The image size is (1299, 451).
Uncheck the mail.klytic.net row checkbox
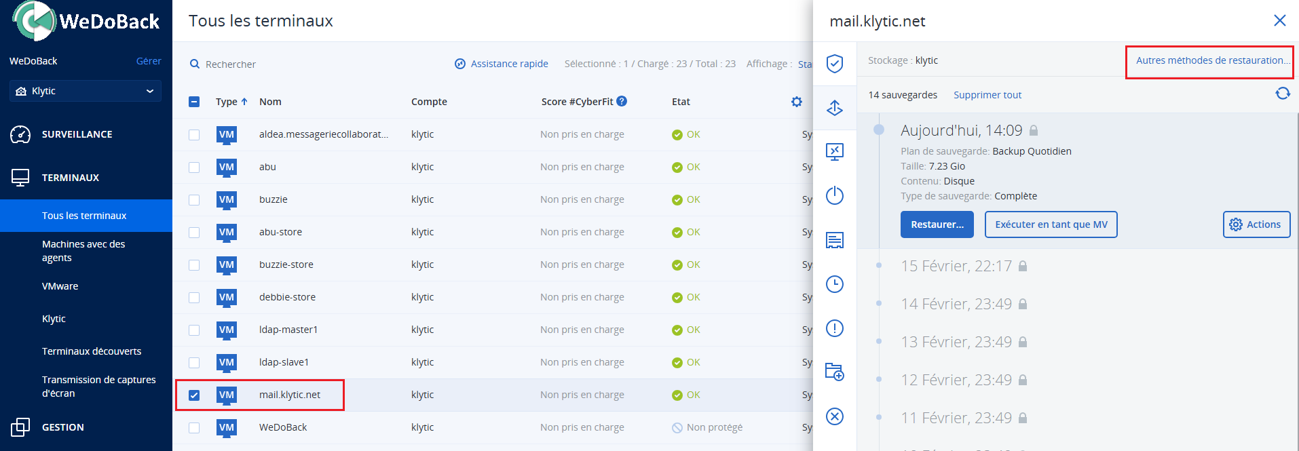[x=194, y=395]
